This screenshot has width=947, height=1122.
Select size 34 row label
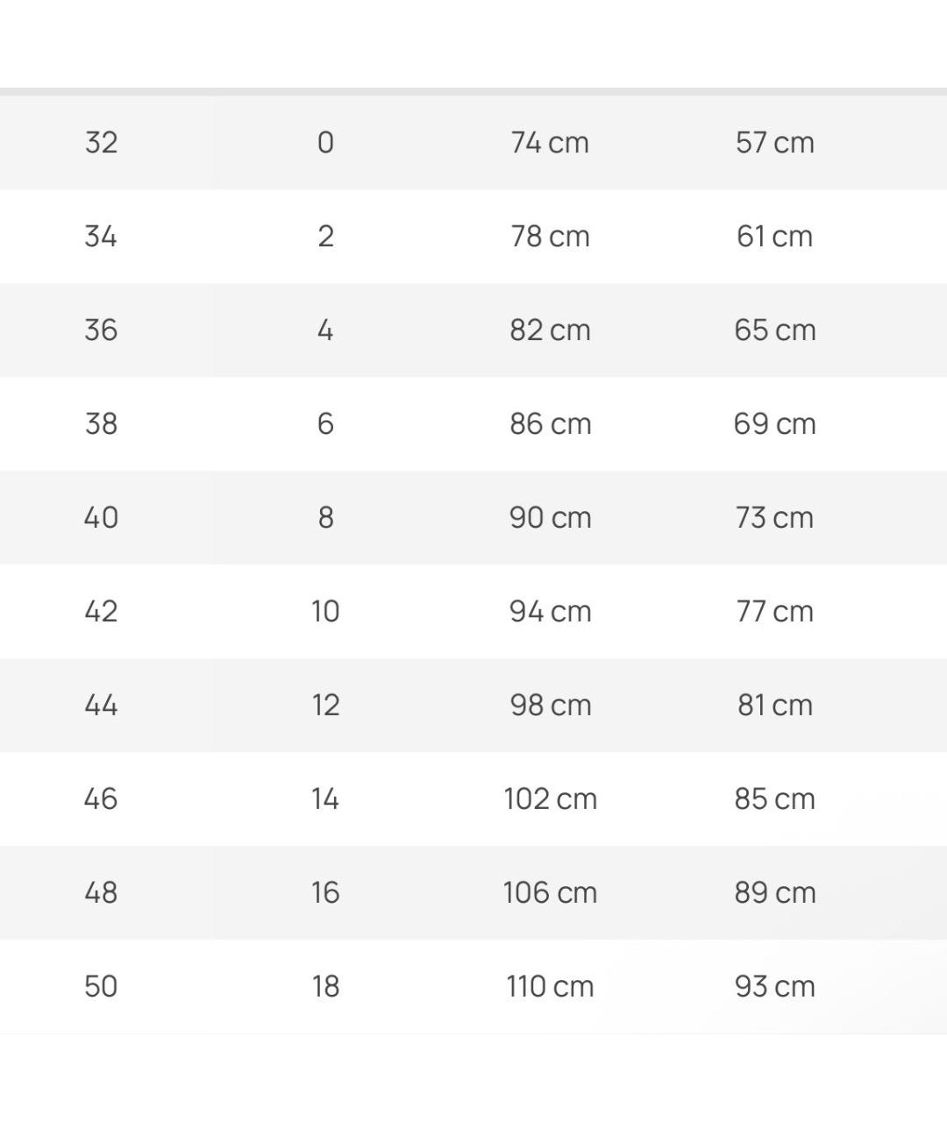pos(101,236)
